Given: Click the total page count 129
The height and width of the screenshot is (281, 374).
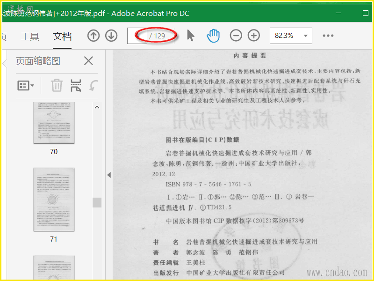Looking at the screenshot, I should (x=159, y=36).
